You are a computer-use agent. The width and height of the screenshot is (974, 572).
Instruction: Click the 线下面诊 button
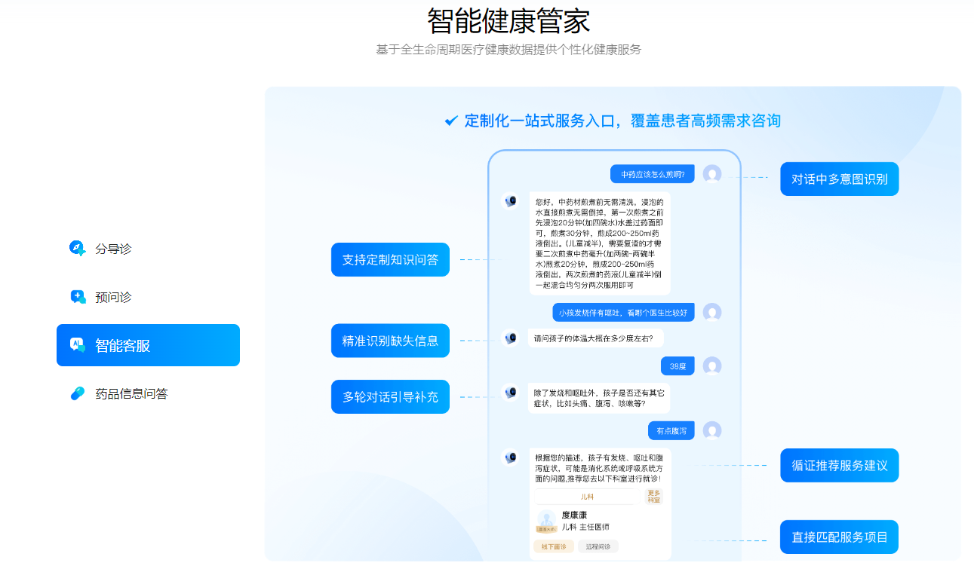tap(554, 546)
